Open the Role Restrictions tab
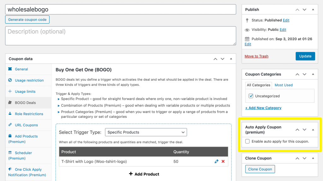Screen dimensions: 323x181 point(29,114)
